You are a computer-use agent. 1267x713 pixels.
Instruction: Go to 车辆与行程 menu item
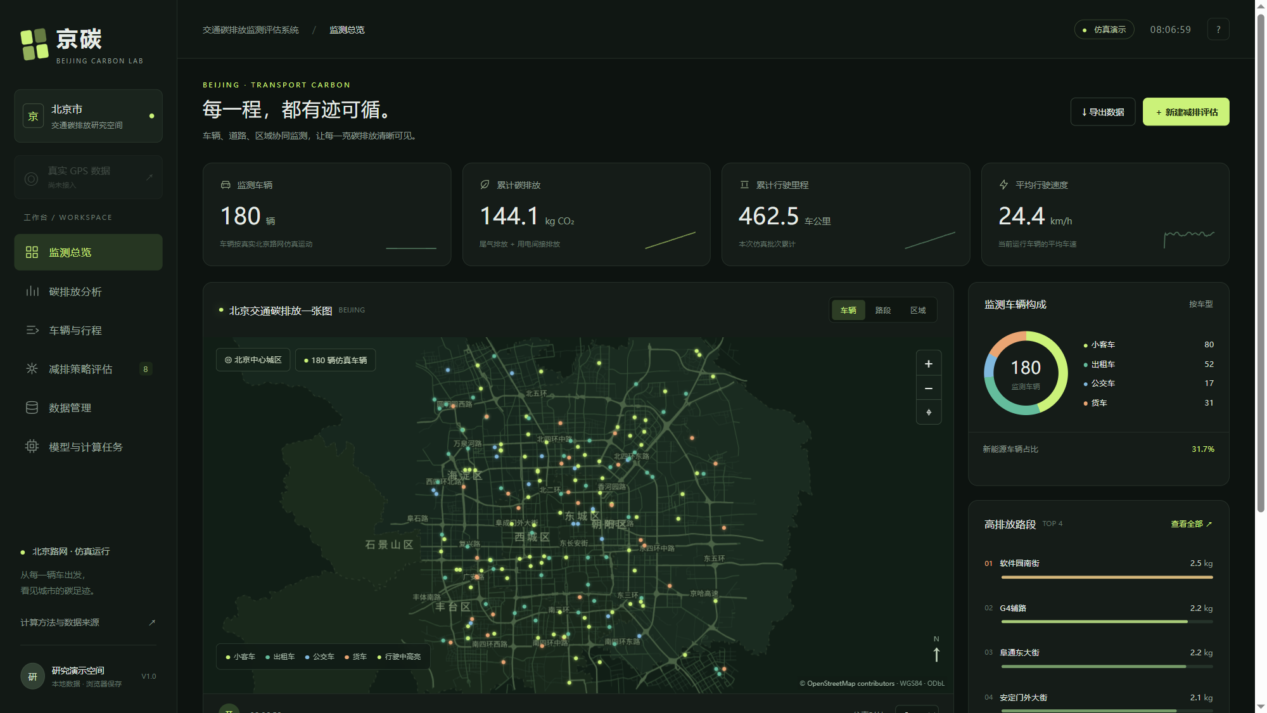click(x=88, y=330)
